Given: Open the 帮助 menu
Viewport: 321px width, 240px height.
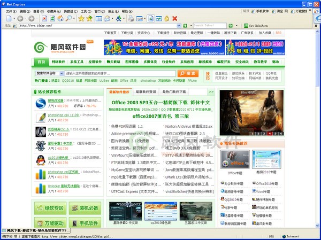Looking at the screenshot, I should pyautogui.click(x=127, y=11).
